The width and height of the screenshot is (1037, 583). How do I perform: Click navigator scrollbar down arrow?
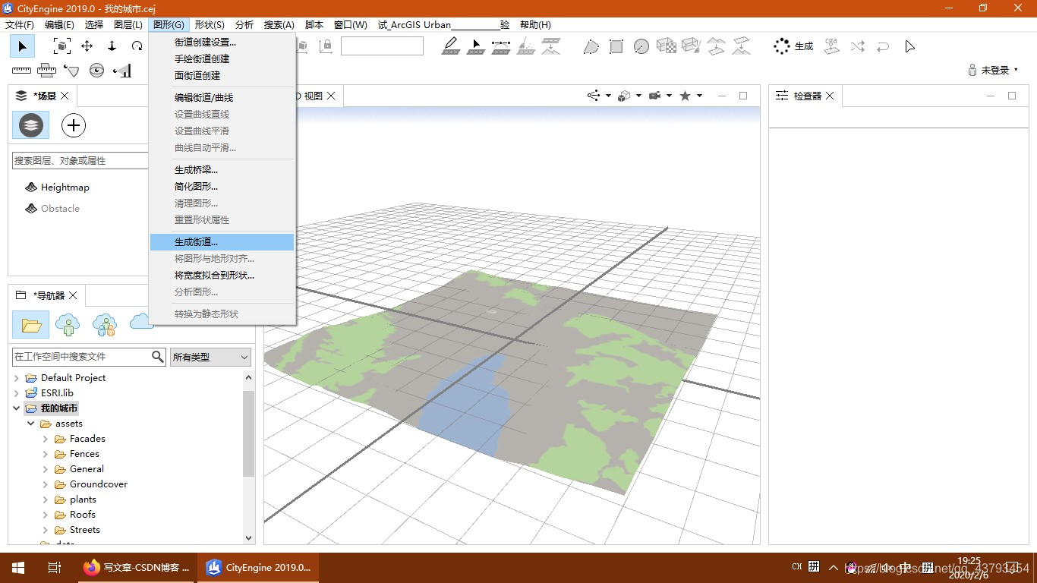tap(248, 537)
